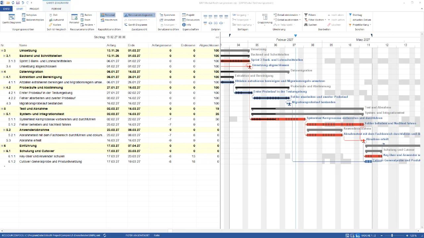The width and height of the screenshot is (424, 238).
Task: Open Detail einblenden dropdown
Action: point(287,15)
